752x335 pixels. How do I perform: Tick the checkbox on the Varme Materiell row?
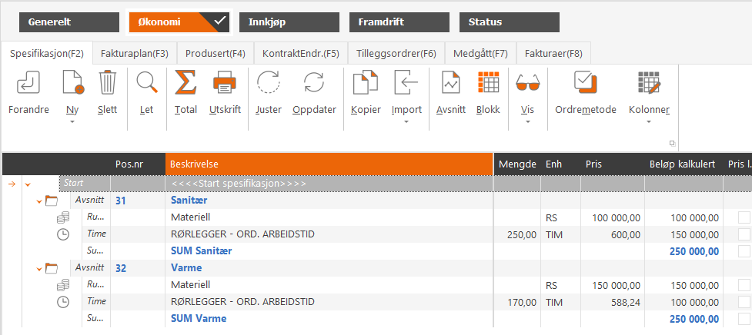(x=744, y=285)
